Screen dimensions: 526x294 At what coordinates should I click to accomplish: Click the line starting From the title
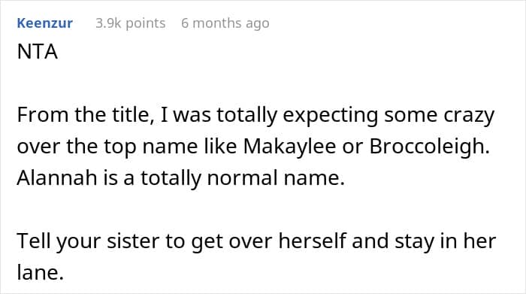coord(255,116)
